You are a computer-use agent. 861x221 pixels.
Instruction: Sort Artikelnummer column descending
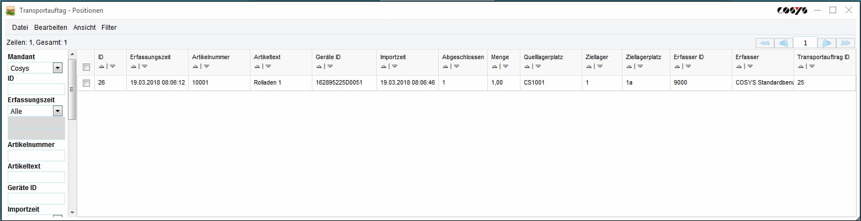206,66
